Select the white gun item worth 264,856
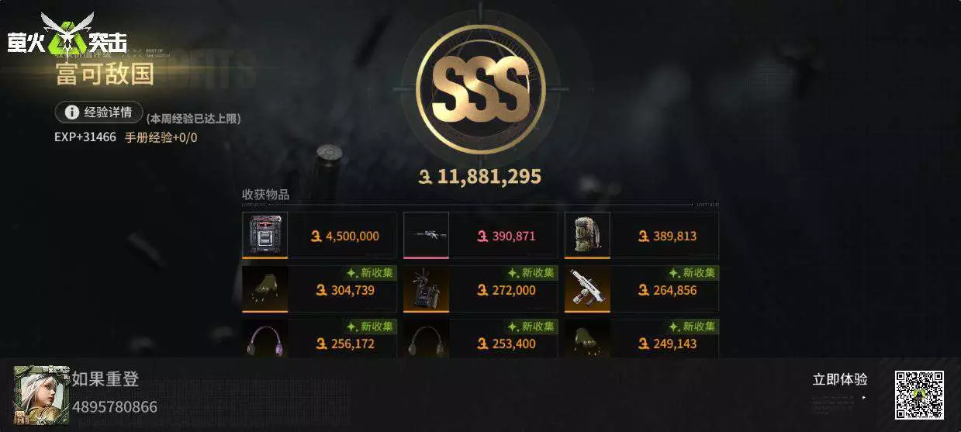The width and height of the screenshot is (961, 432). click(641, 289)
